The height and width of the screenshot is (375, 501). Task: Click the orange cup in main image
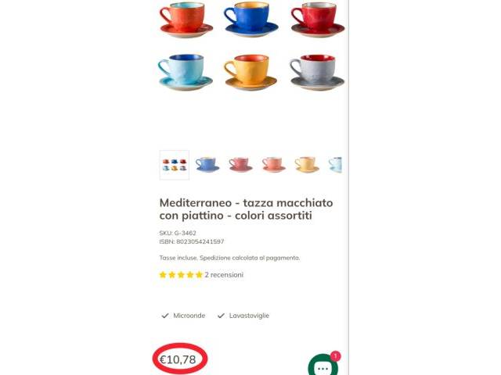(186, 19)
